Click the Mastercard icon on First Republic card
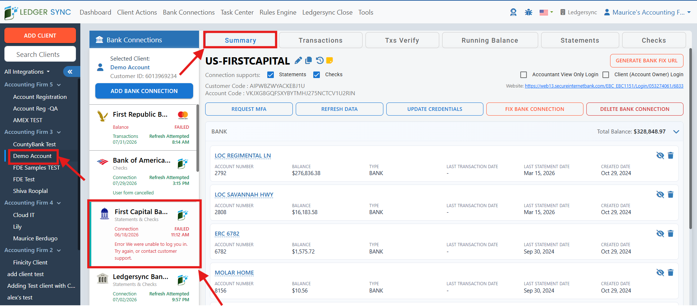The height and width of the screenshot is (306, 697). tap(183, 115)
